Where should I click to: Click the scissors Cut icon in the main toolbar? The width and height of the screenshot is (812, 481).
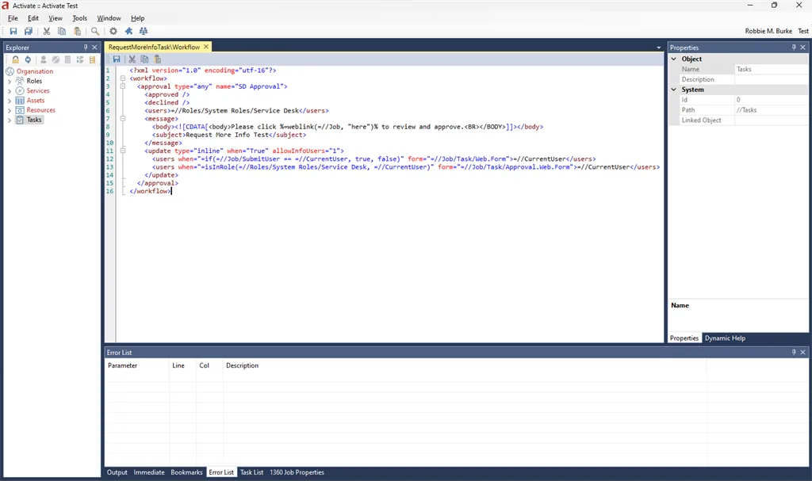pos(47,31)
